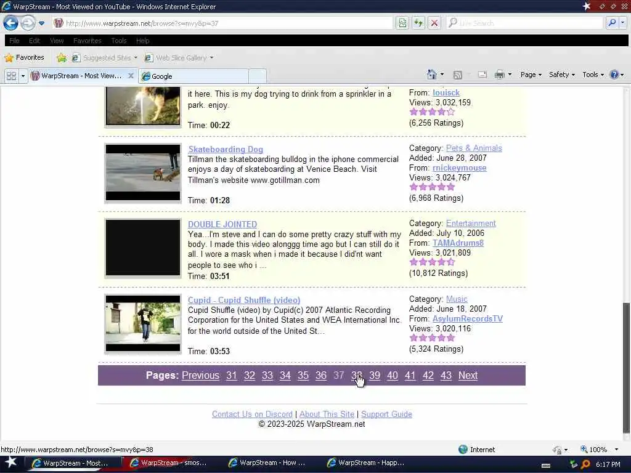Click the address bar URL field
The height and width of the screenshot is (473, 631).
222,23
